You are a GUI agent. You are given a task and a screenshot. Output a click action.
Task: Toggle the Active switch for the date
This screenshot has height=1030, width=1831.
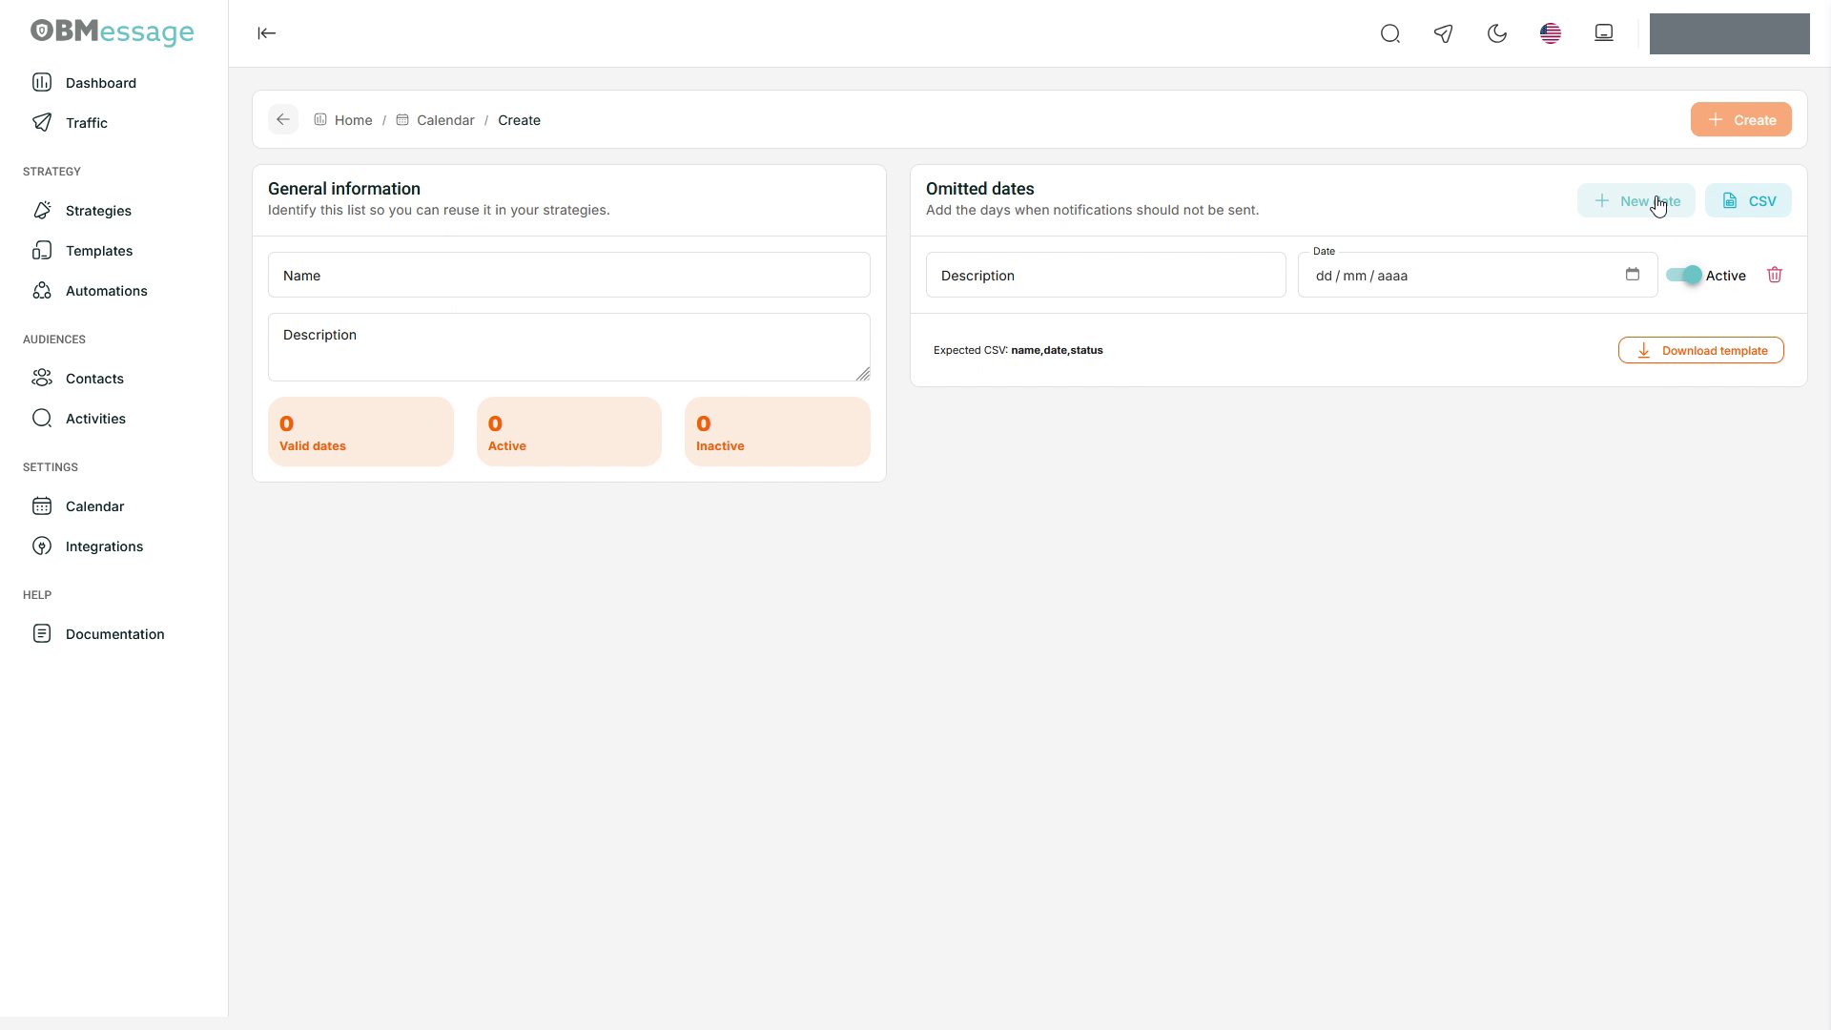tap(1684, 275)
